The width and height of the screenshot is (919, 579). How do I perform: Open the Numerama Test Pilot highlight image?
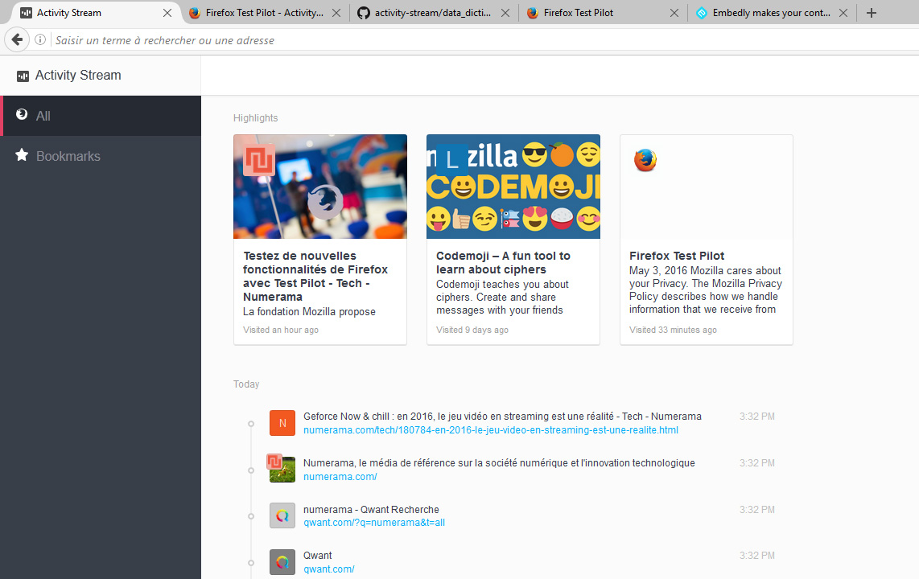click(320, 187)
